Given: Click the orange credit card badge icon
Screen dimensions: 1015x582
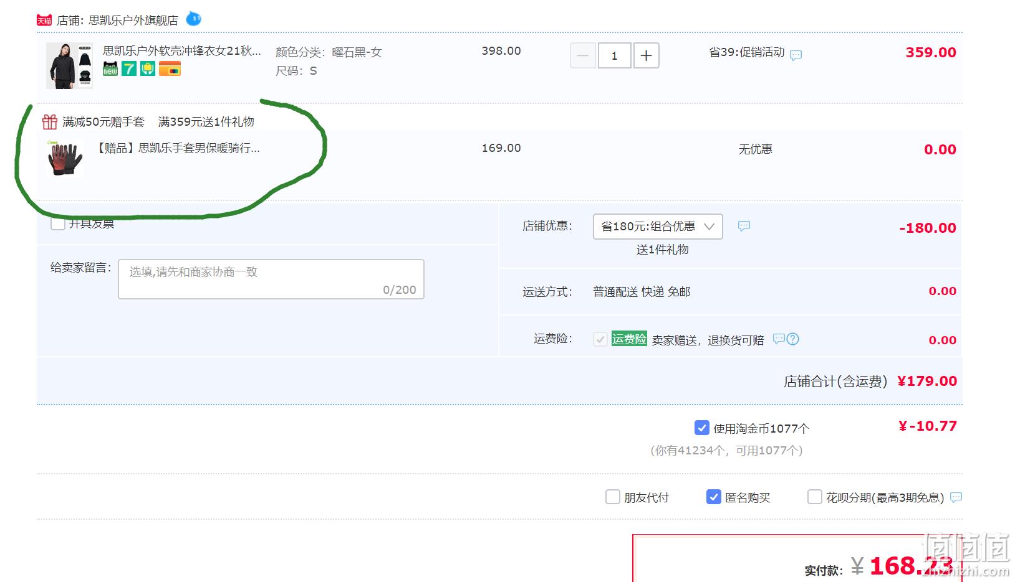Looking at the screenshot, I should tap(170, 68).
